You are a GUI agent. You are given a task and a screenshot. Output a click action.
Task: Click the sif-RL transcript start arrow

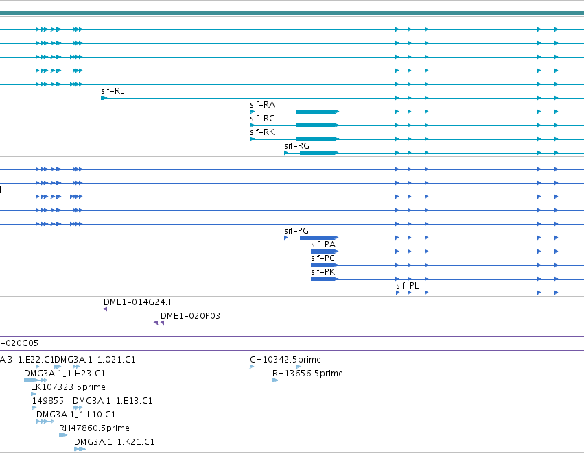(104, 98)
